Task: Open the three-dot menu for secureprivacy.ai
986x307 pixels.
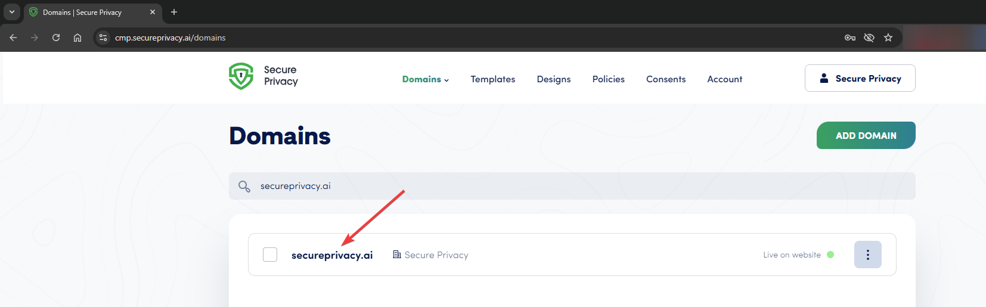Action: pos(867,255)
